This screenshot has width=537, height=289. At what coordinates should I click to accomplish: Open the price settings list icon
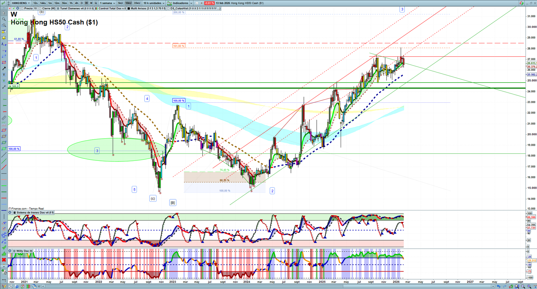pos(36,8)
